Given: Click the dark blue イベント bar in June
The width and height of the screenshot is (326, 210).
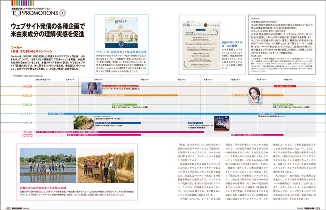Looking at the screenshot, I should pos(118,123).
